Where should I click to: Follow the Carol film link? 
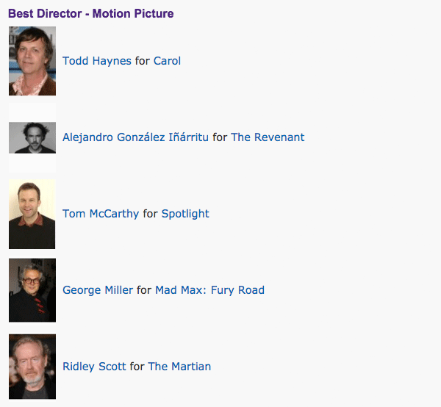(167, 61)
